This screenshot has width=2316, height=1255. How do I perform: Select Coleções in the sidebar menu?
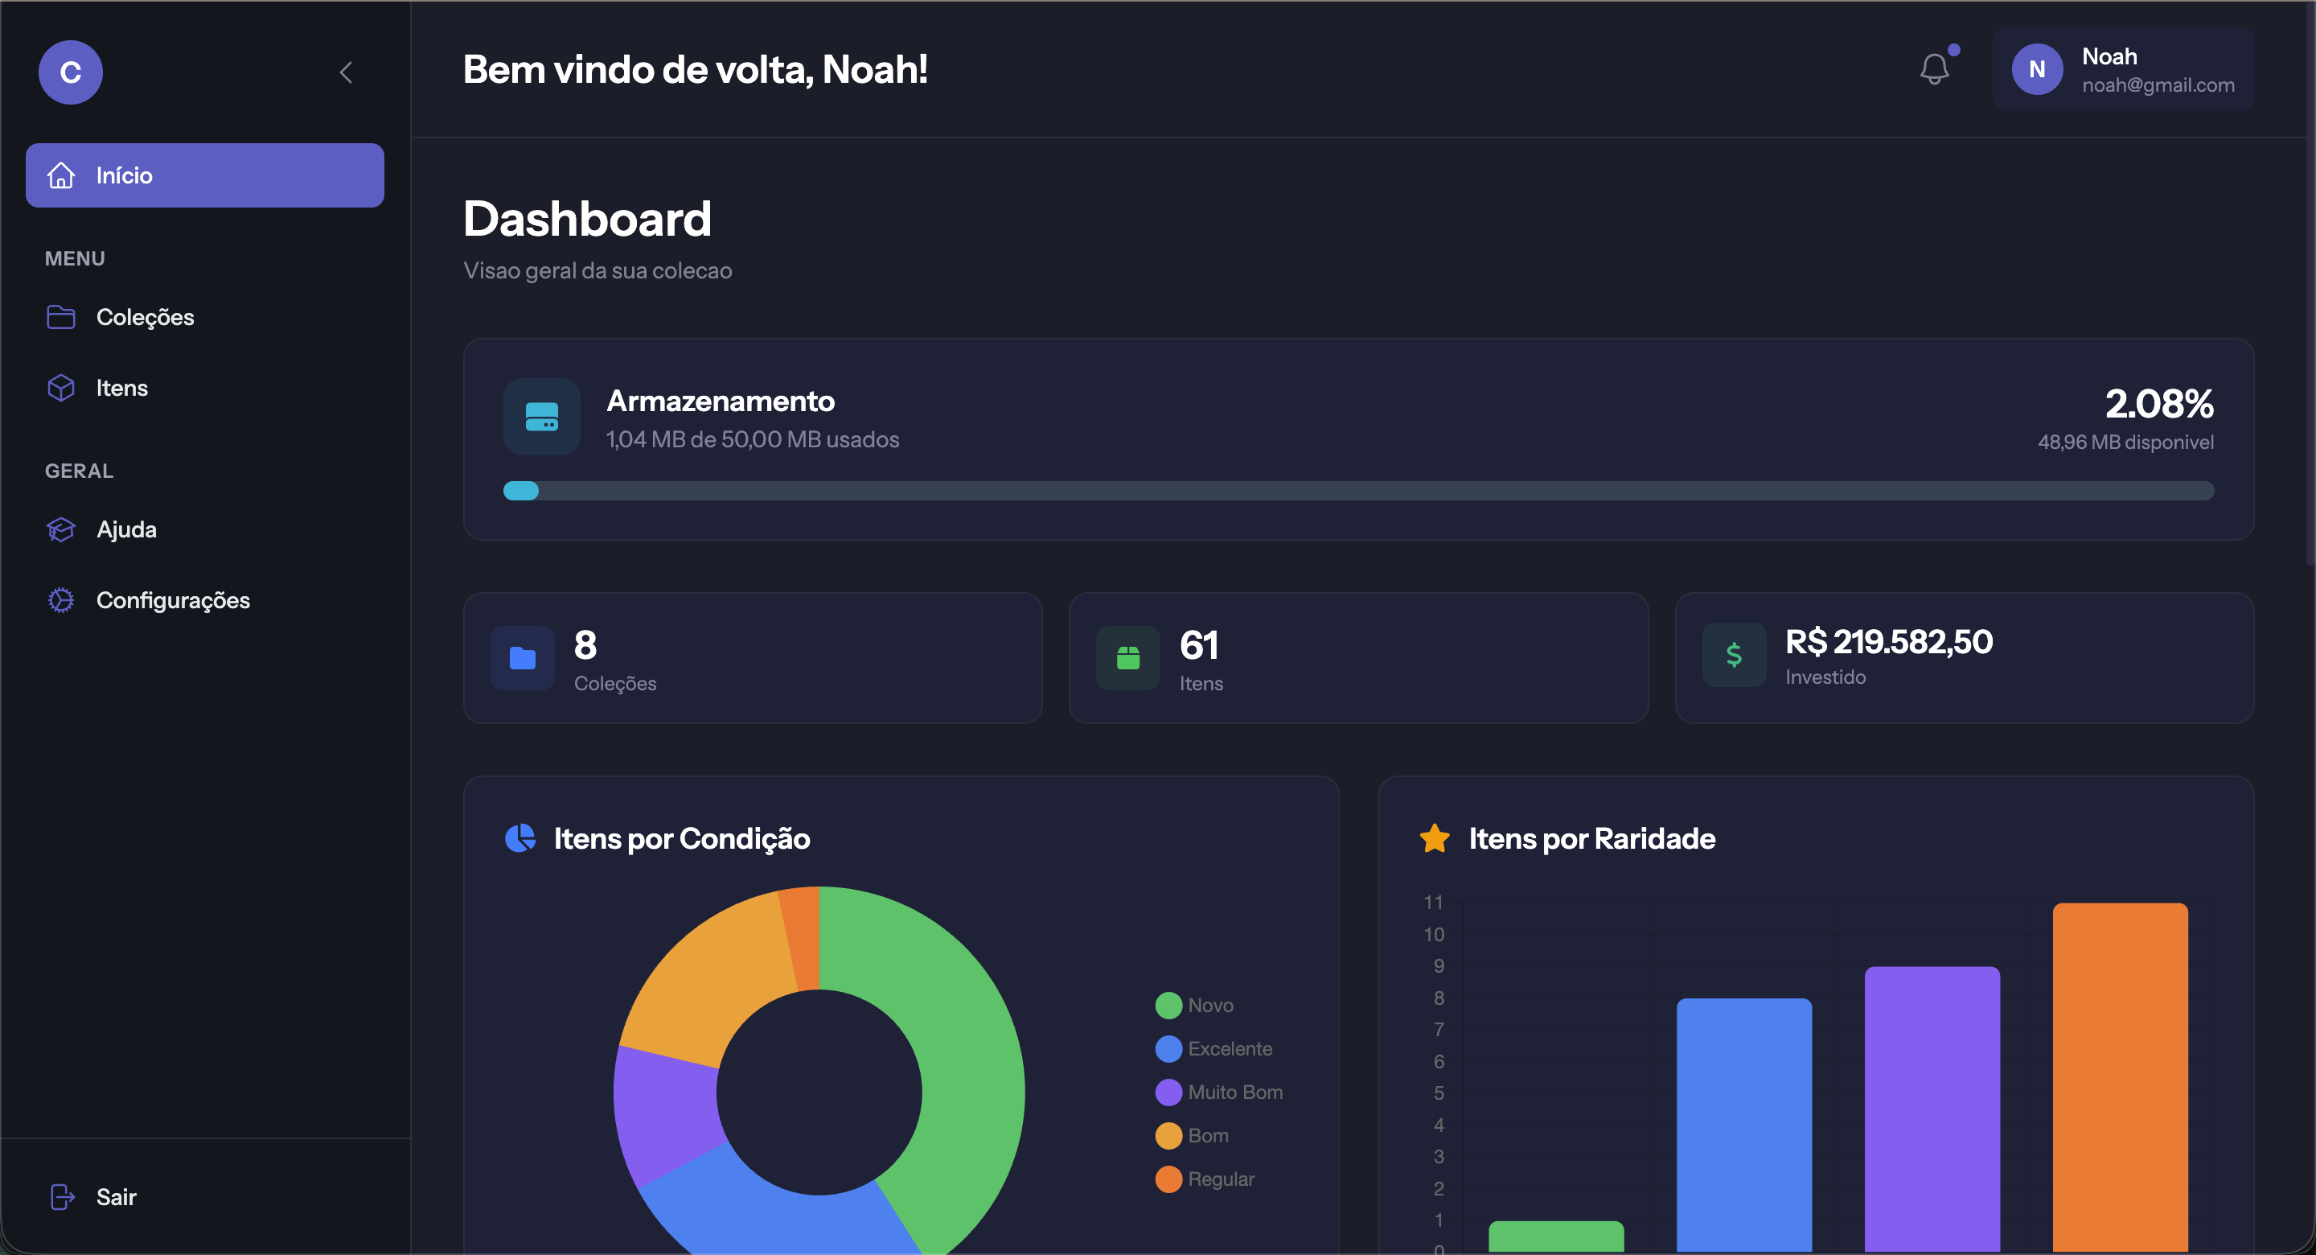point(146,317)
